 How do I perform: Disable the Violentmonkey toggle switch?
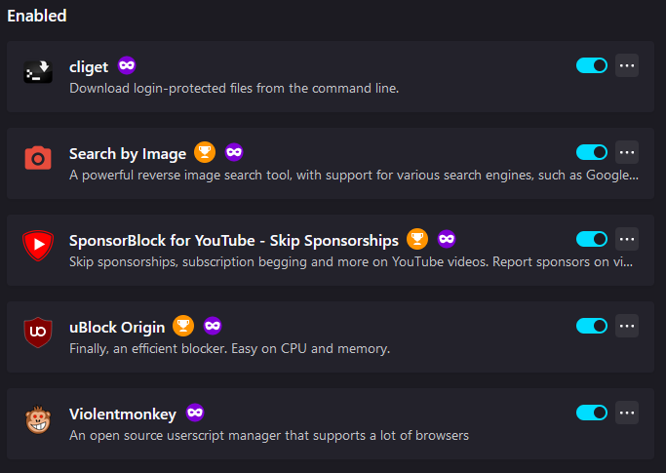coord(592,413)
